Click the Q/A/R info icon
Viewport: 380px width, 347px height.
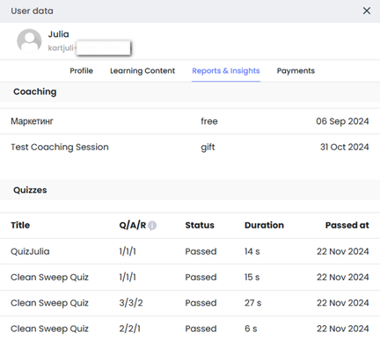152,226
